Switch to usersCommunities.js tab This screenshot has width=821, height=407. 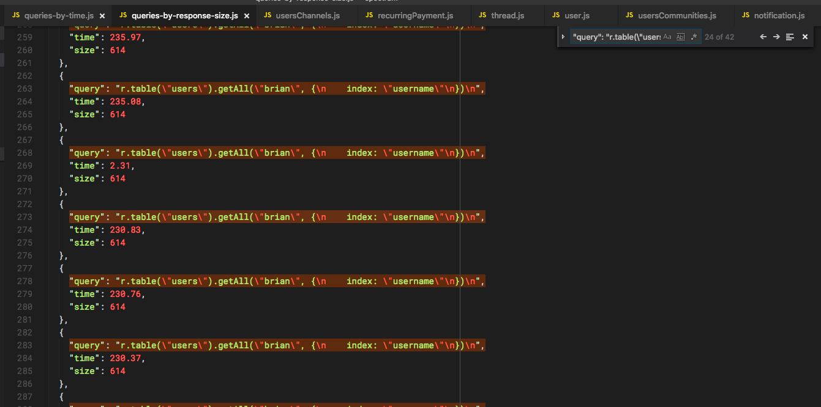677,15
